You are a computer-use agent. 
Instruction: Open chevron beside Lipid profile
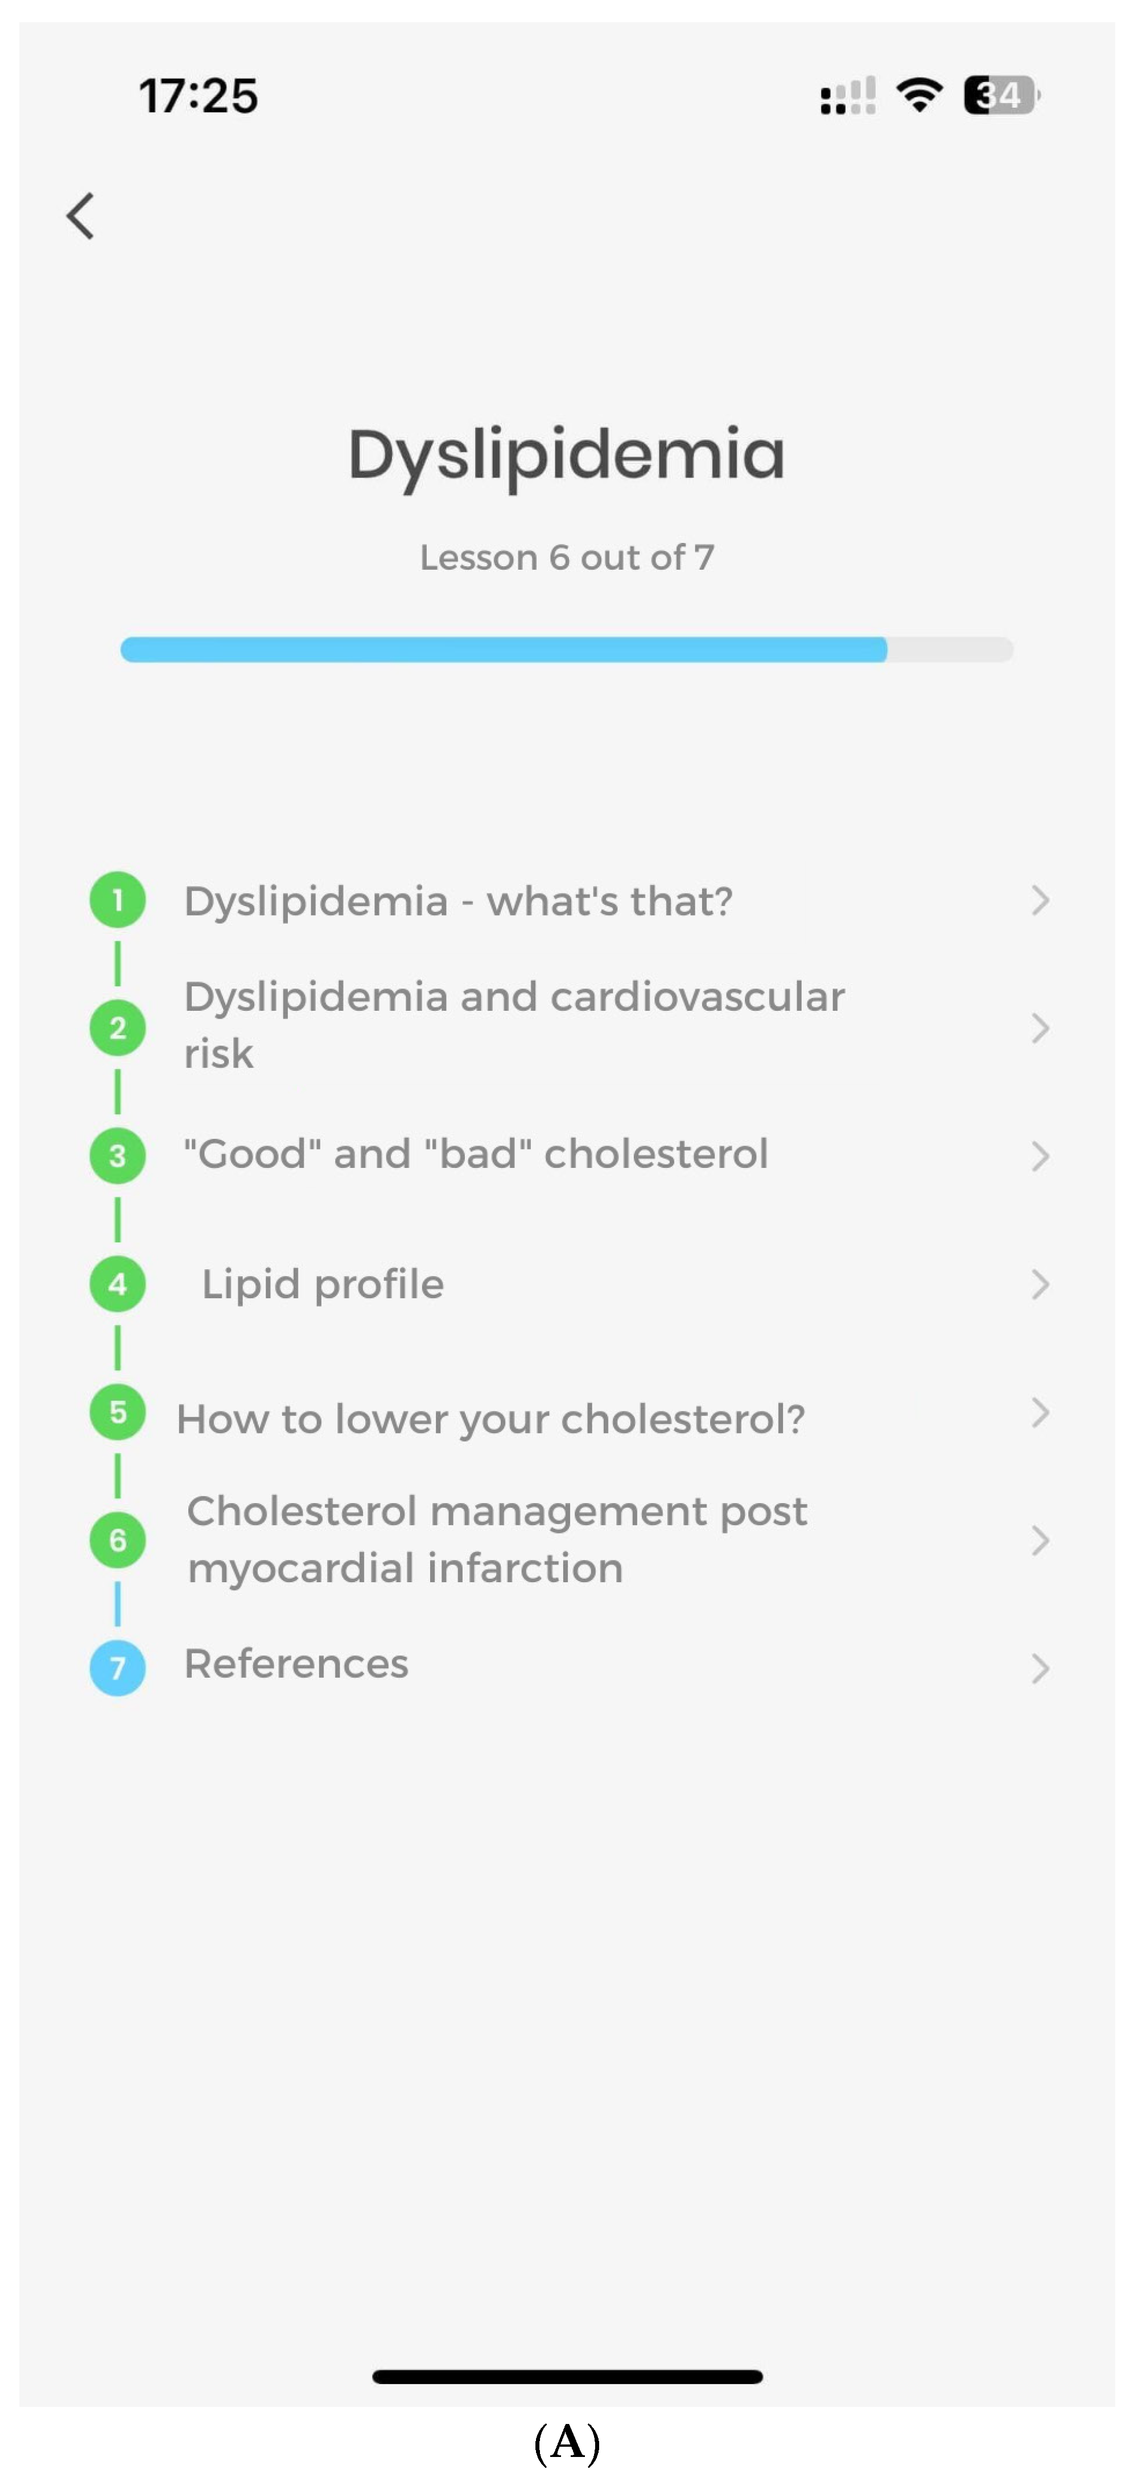[x=1040, y=1285]
